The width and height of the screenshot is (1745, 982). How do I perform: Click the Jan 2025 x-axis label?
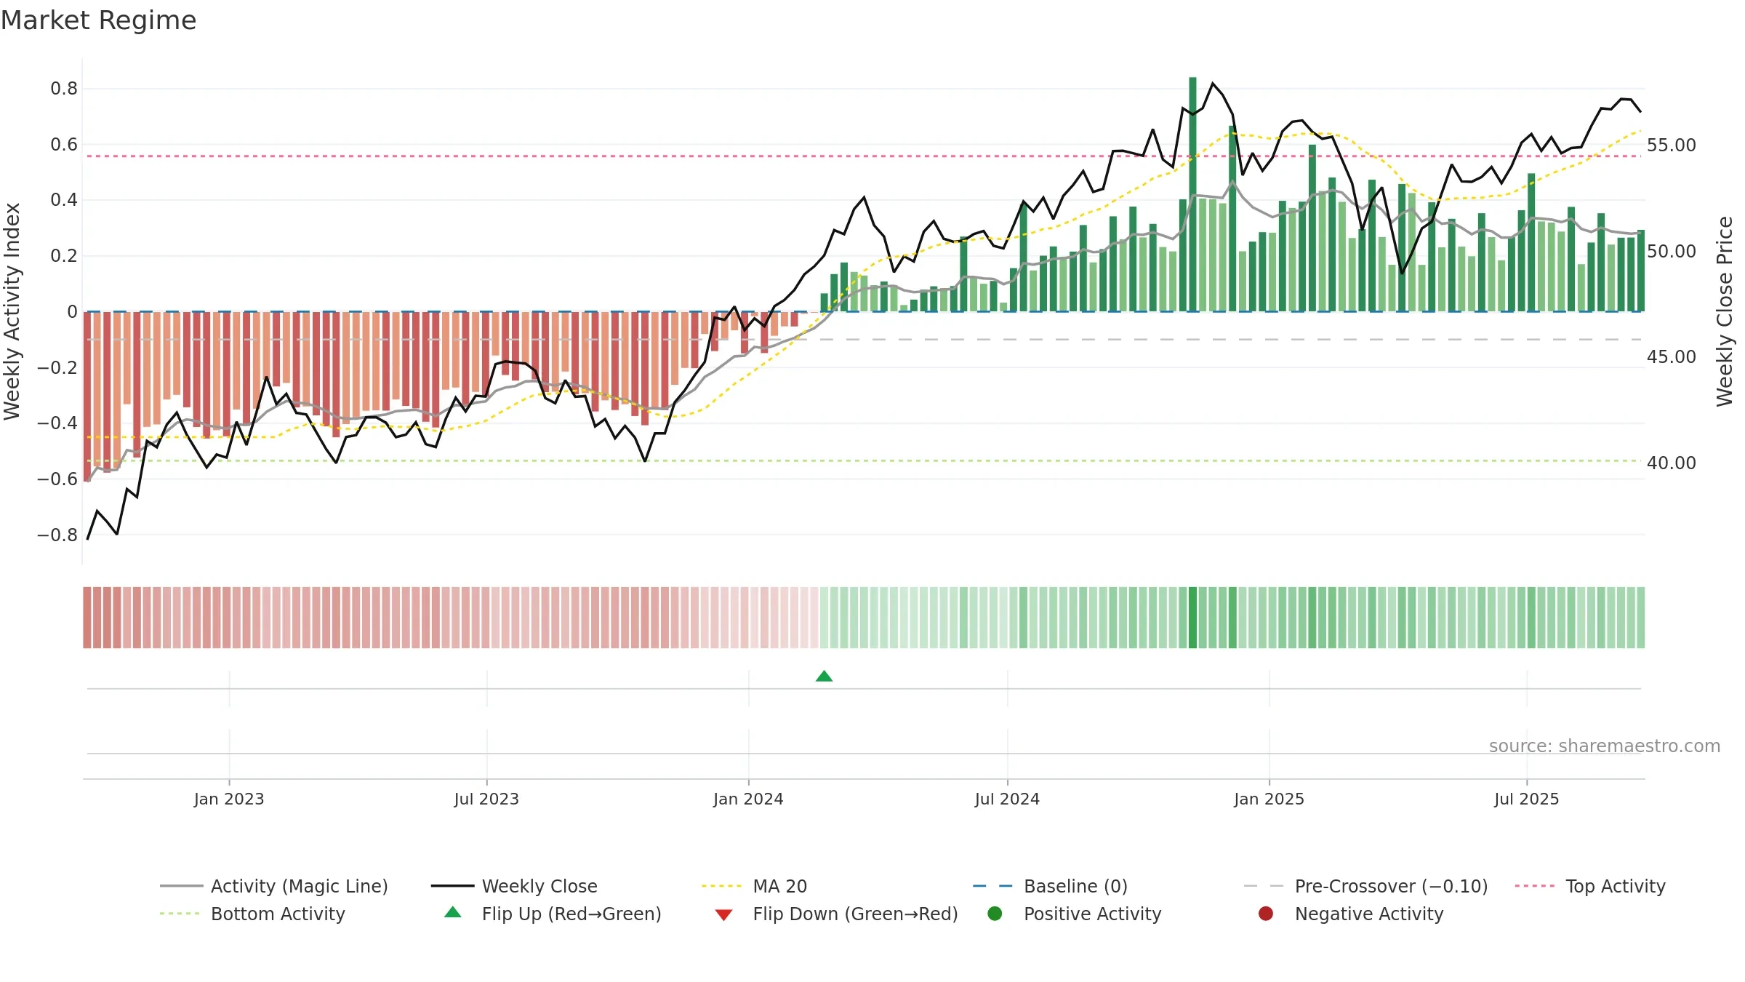point(1269,799)
